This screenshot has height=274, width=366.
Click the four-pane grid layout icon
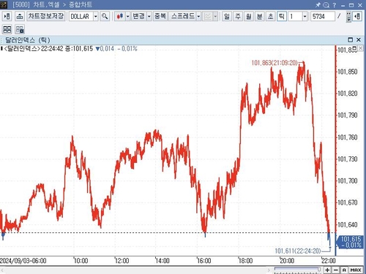tap(7, 29)
